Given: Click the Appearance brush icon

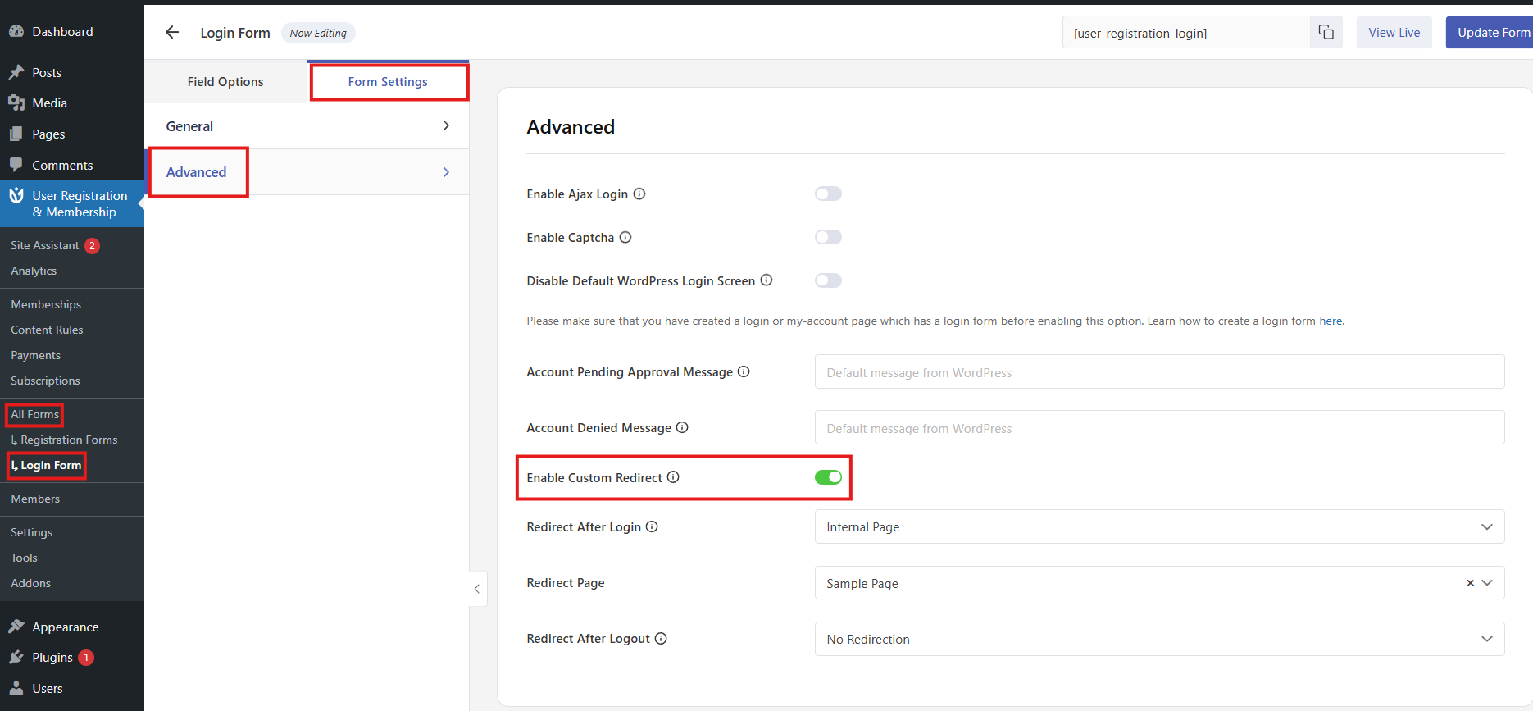Looking at the screenshot, I should (16, 627).
